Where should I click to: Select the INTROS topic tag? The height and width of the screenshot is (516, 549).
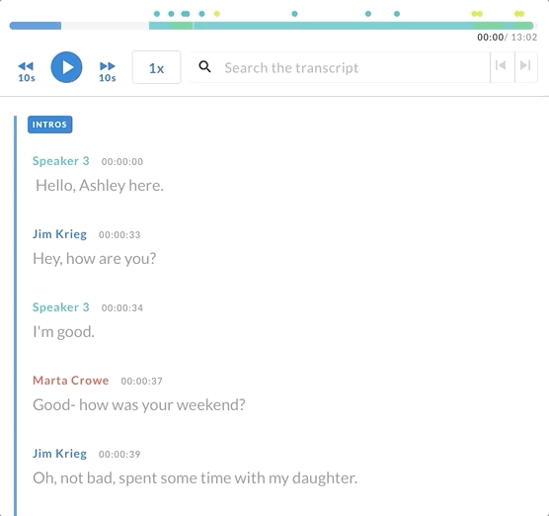[49, 125]
